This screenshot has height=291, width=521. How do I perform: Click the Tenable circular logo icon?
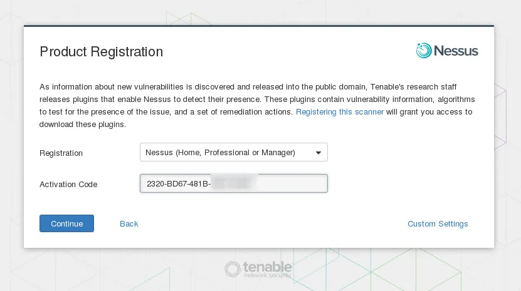(x=233, y=269)
